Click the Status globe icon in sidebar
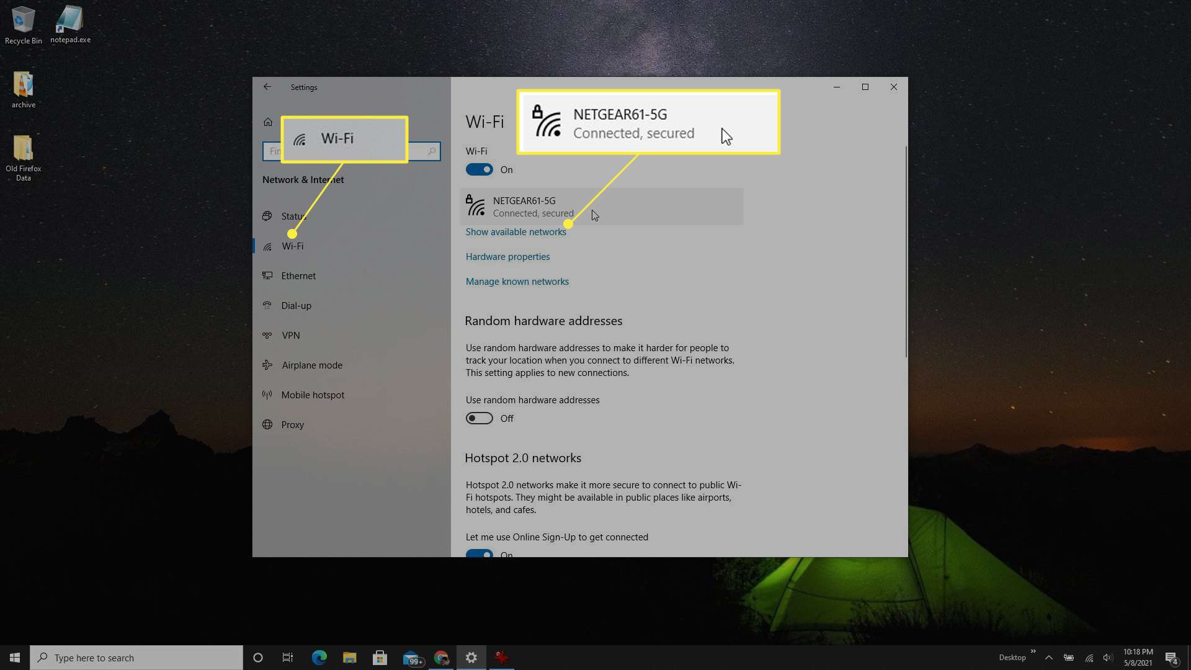Screen dimensions: 1191x670 click(267, 216)
